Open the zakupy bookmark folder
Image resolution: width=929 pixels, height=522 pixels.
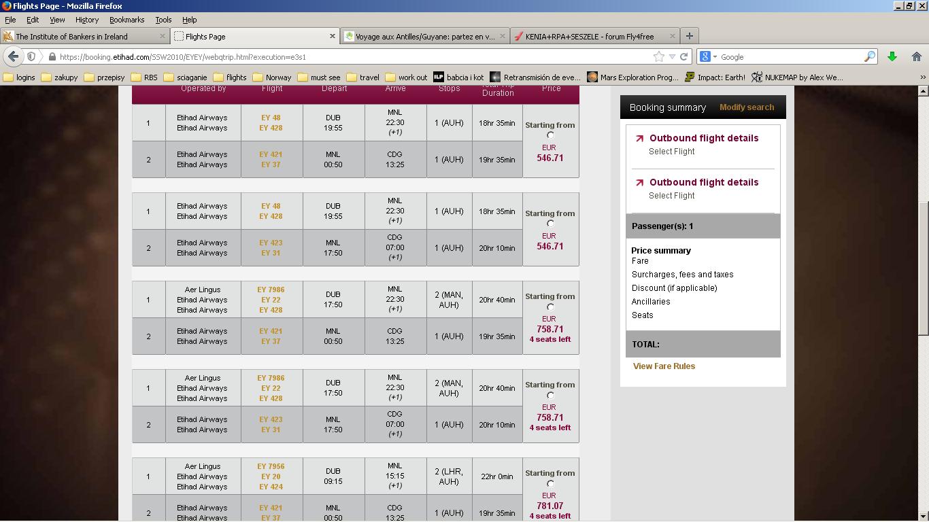click(x=60, y=77)
